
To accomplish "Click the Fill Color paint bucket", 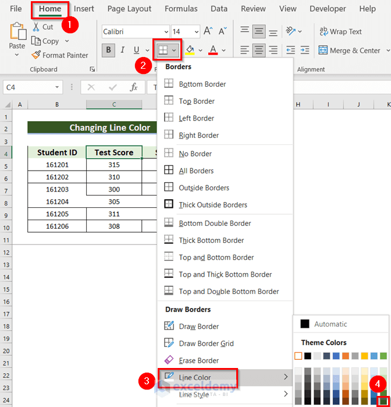I will pyautogui.click(x=190, y=50).
